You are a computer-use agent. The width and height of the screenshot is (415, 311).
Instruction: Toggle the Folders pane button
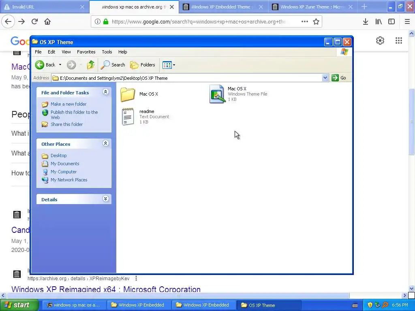point(143,65)
